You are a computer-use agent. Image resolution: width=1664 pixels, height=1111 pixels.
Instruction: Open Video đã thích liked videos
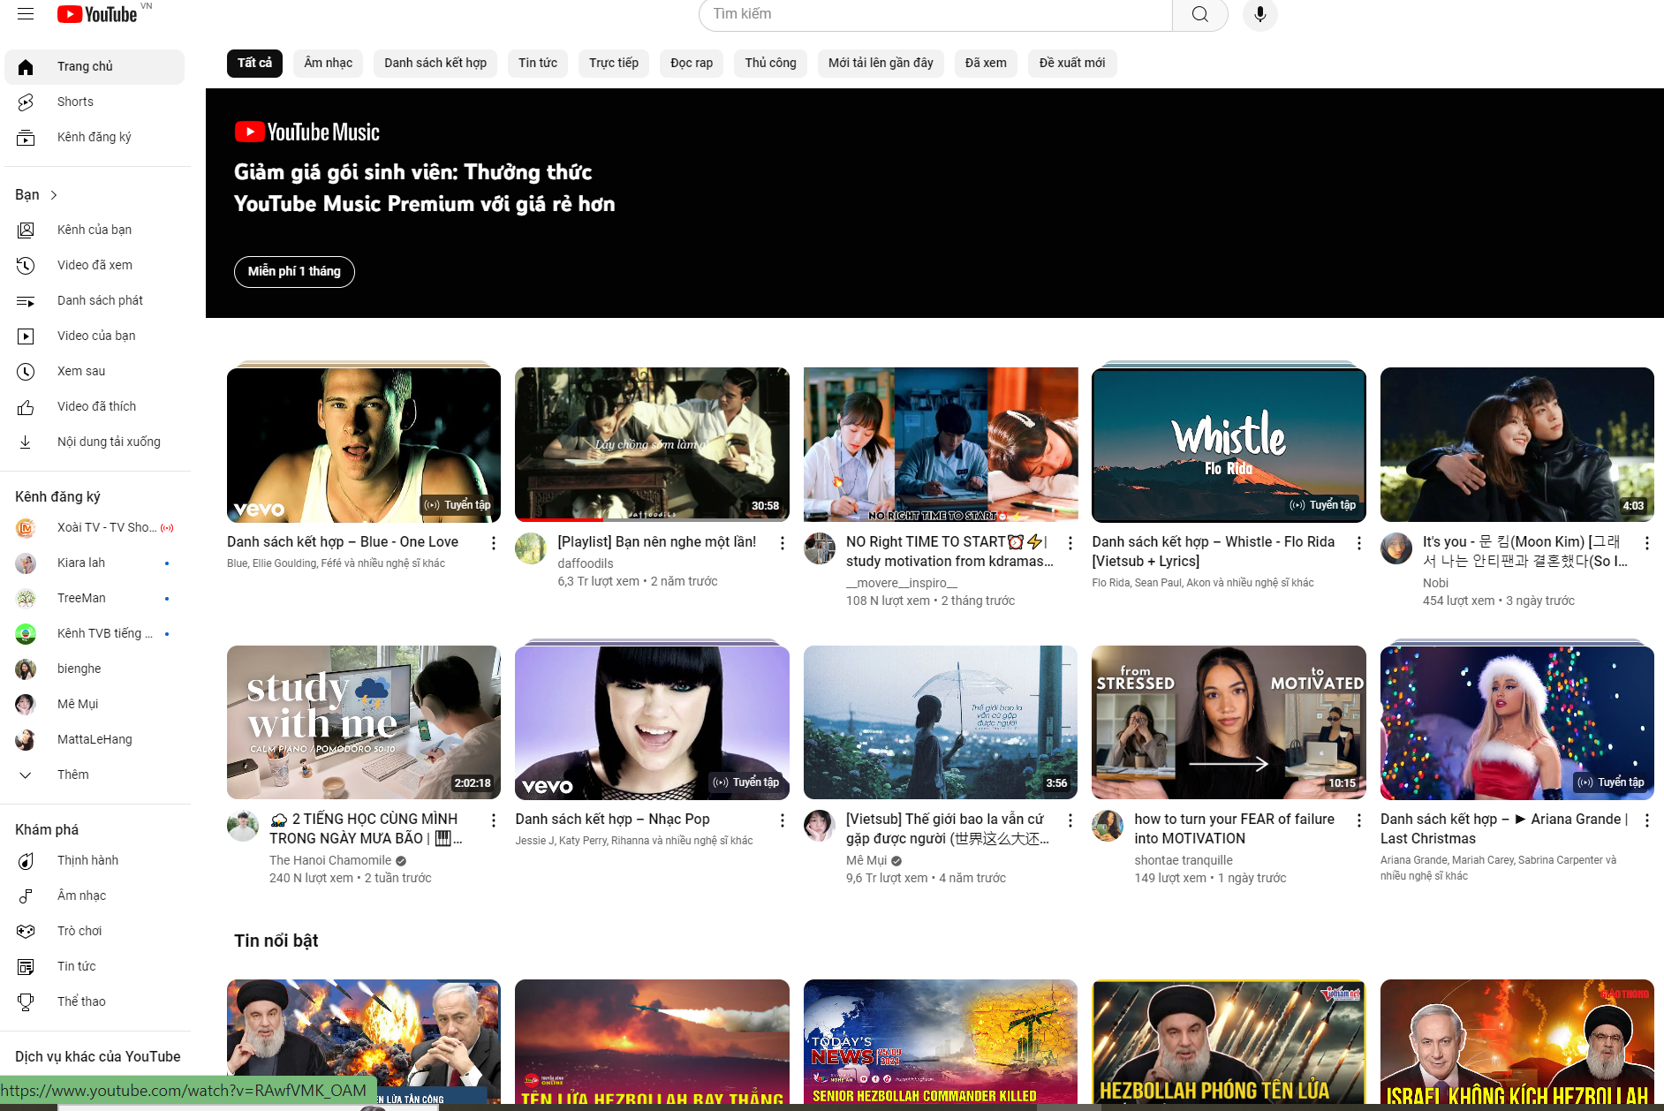(95, 407)
